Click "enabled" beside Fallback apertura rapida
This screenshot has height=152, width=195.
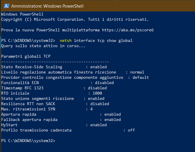[112, 120]
